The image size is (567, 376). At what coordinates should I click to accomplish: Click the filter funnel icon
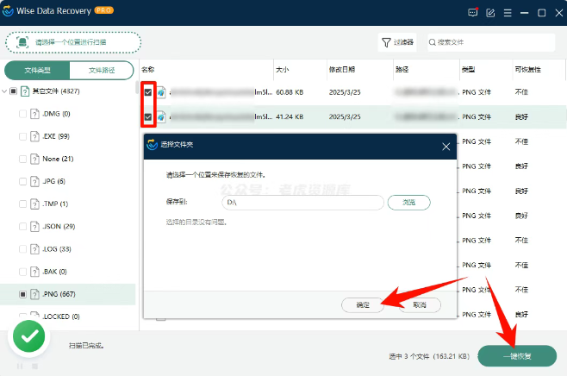(x=386, y=41)
